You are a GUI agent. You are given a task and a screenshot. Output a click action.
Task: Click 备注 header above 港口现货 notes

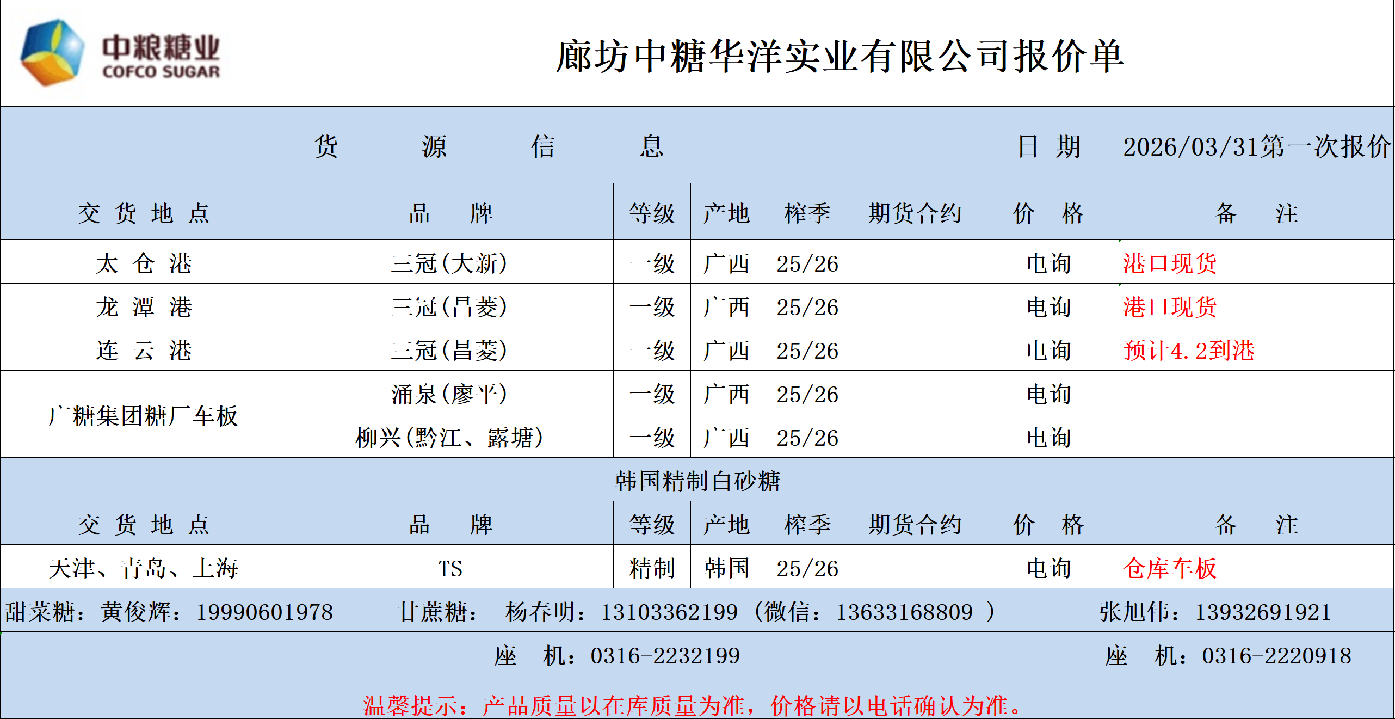point(1257,212)
